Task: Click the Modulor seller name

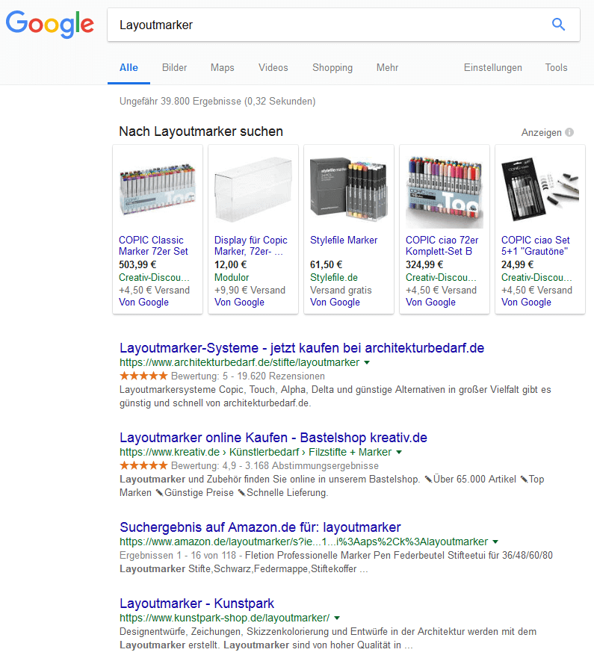Action: [x=232, y=277]
